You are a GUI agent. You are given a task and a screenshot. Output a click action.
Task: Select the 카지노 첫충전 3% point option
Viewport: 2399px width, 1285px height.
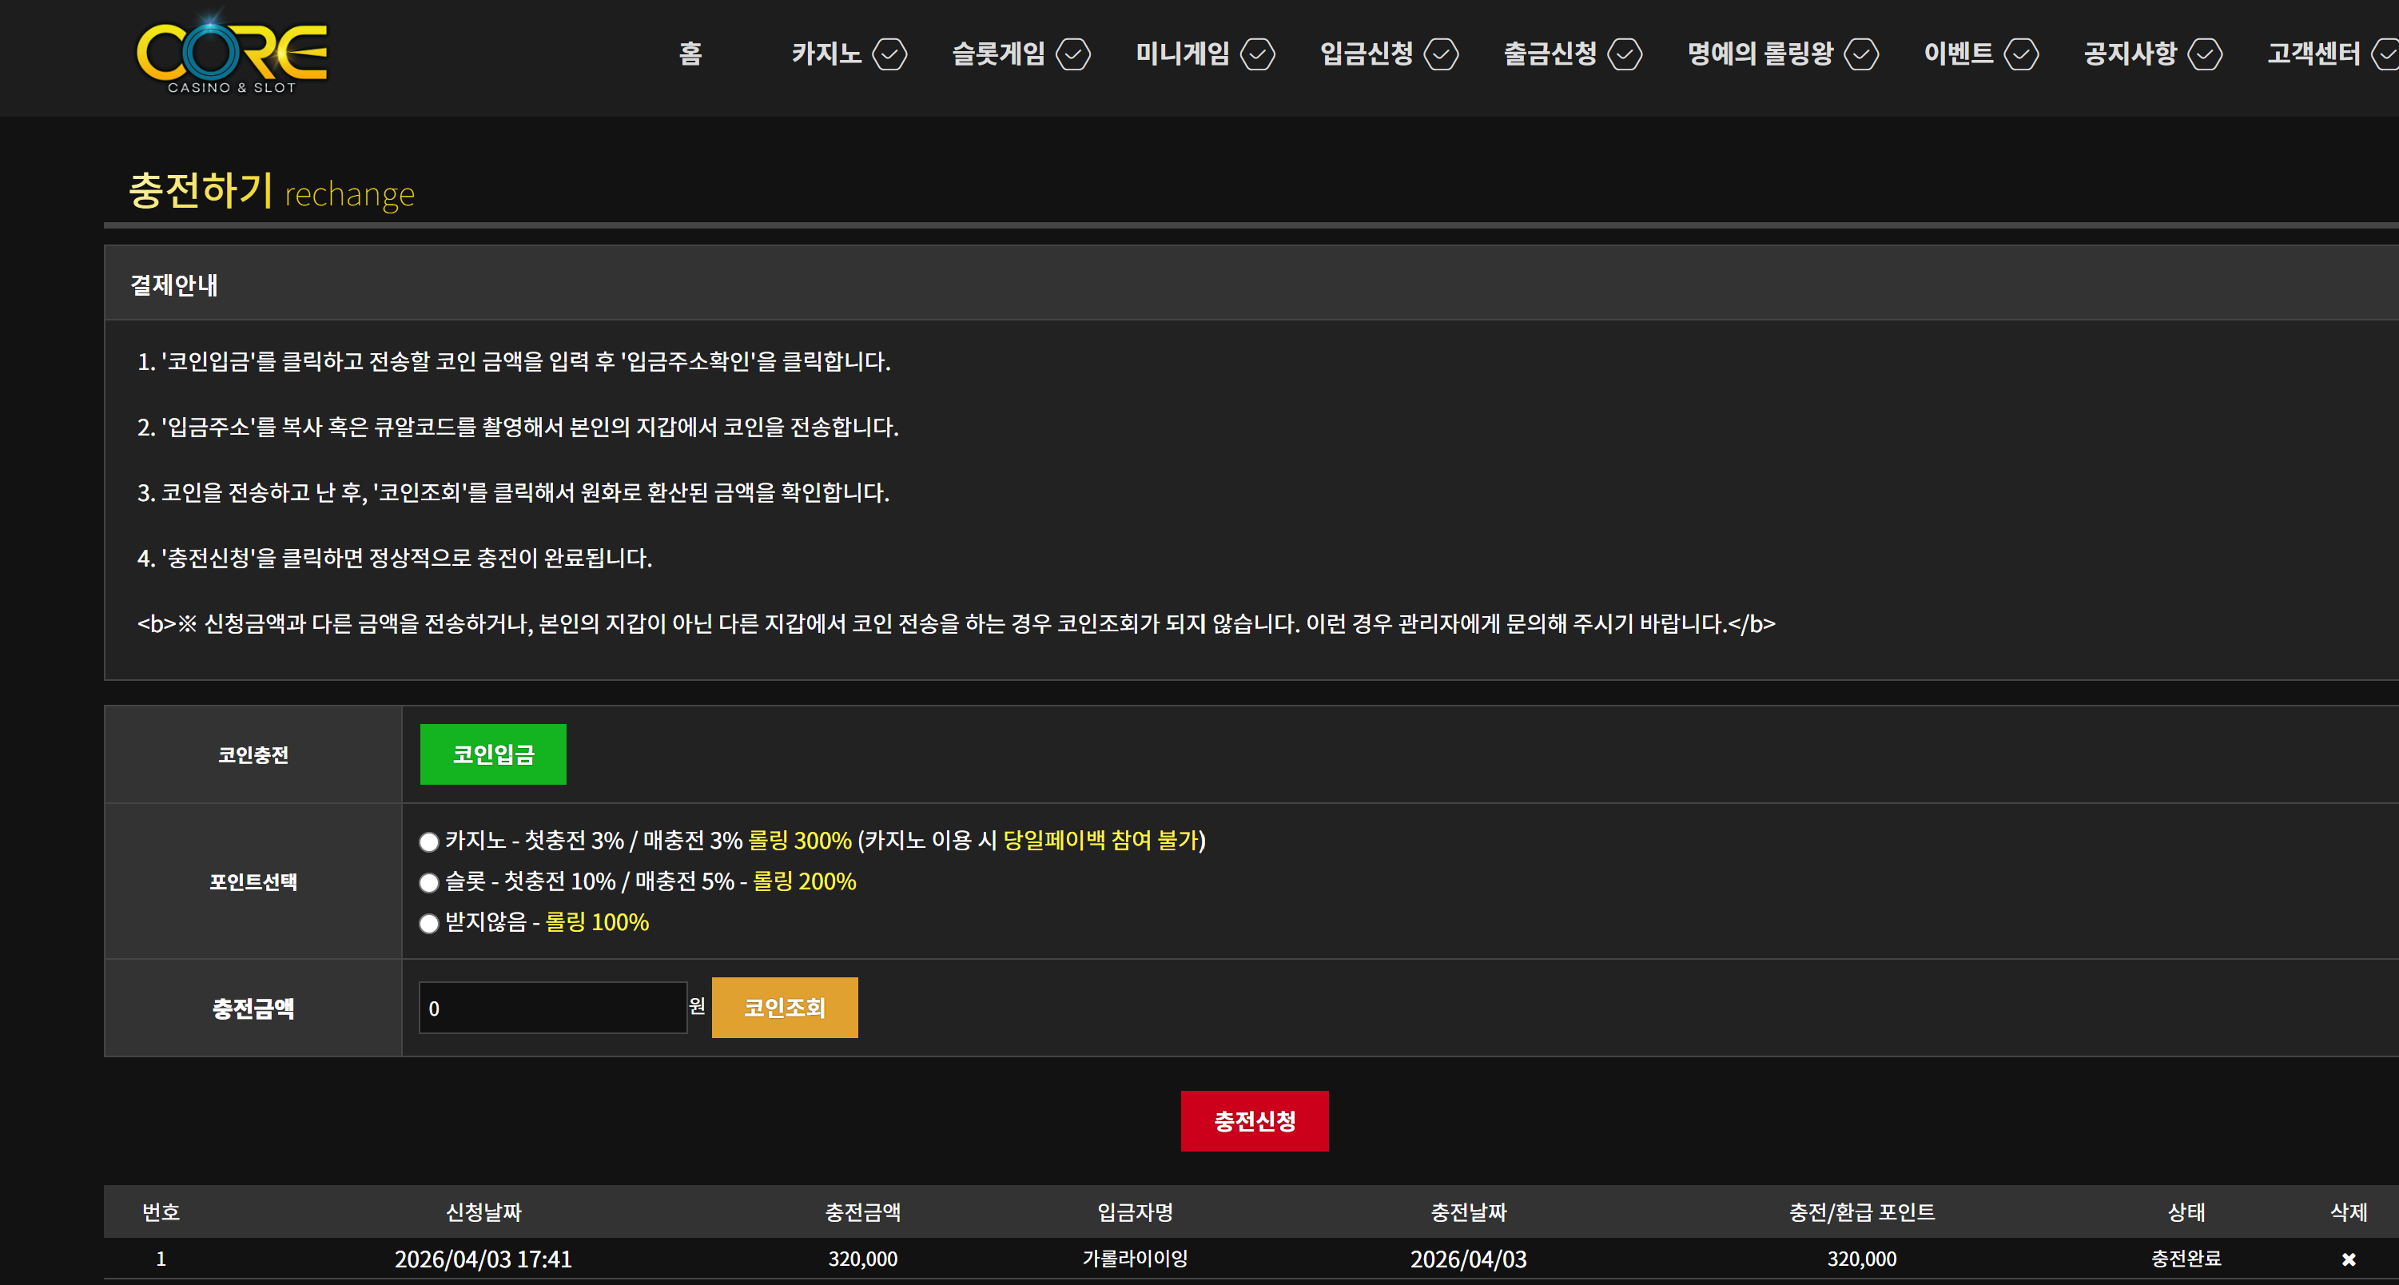(428, 841)
